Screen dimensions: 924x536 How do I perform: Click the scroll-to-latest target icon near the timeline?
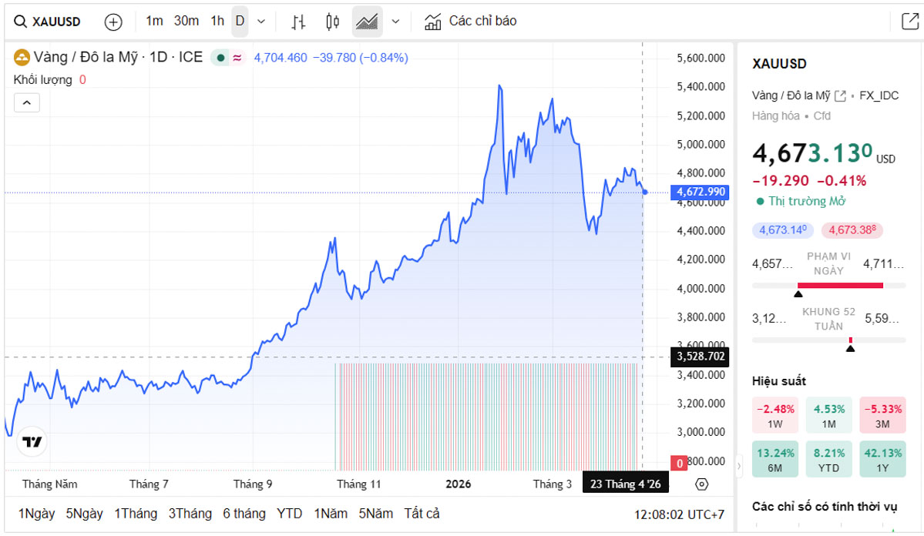point(701,483)
